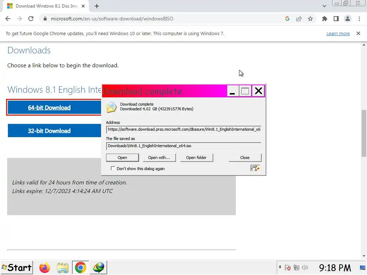Reload the page with the refresh icon
367x275 pixels.
pos(31,19)
